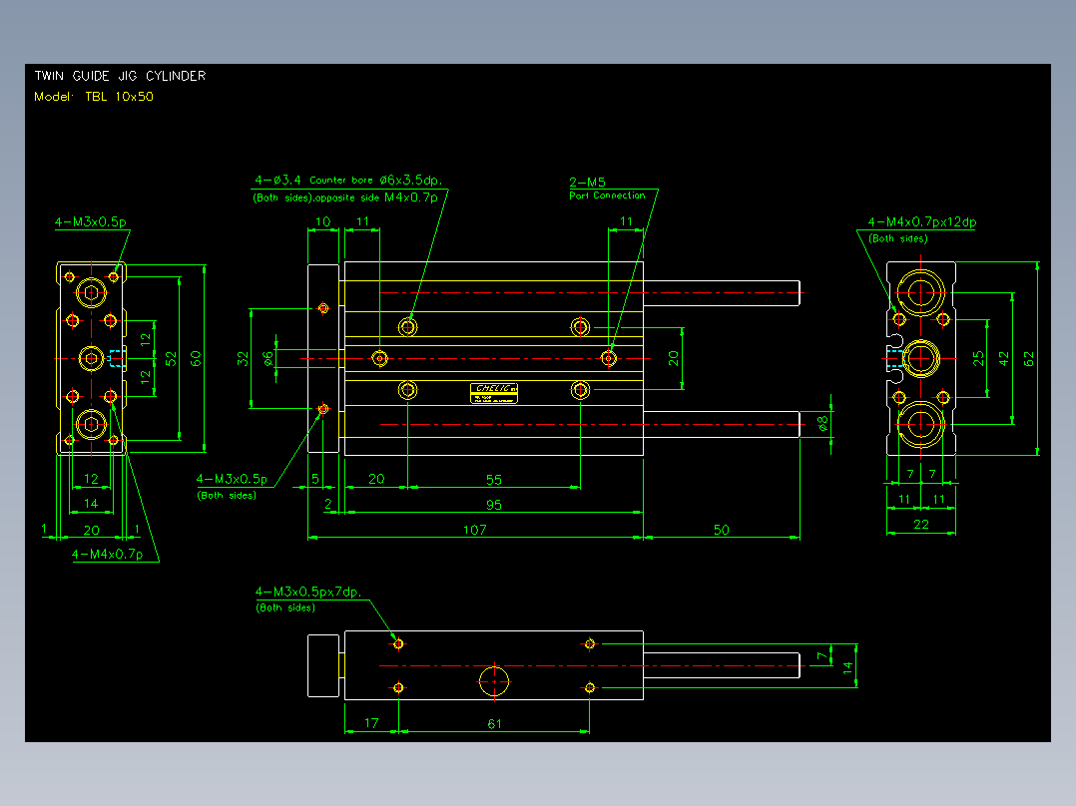Click the 4-M4x0.7p callout in left view
The width and height of the screenshot is (1076, 806).
(x=107, y=555)
